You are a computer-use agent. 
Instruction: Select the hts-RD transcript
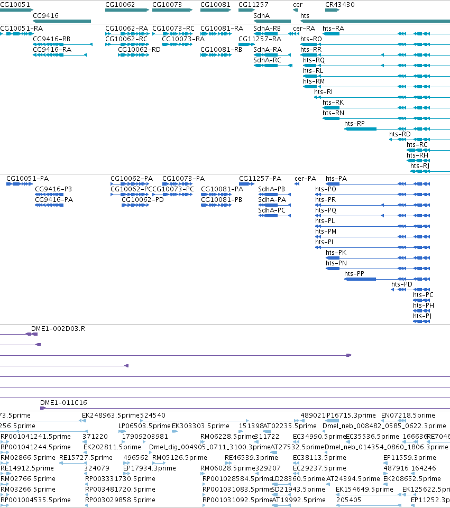coord(419,140)
